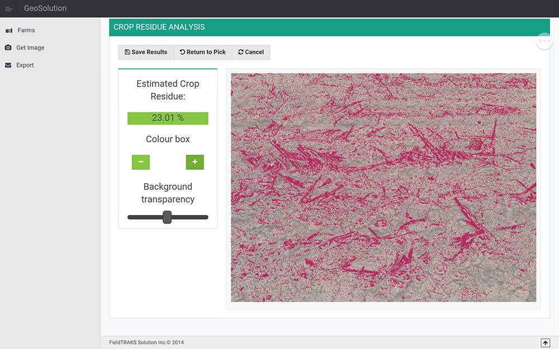559x349 pixels.
Task: Click the round three-dot floating button
Action: 544,41
